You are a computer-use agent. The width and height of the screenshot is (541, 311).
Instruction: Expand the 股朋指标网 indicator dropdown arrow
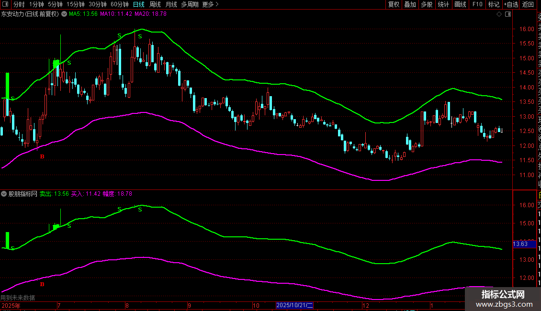(x=4, y=194)
